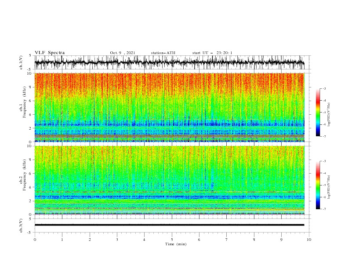Image resolution: width=348 pixels, height=269 pixels.
Task: Click the ch.1 spectrogram panel
Action: [169, 107]
